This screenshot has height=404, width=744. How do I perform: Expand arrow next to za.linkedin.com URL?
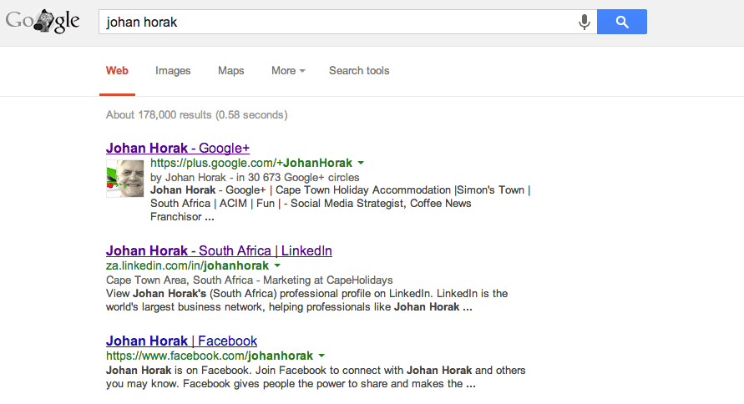(277, 265)
